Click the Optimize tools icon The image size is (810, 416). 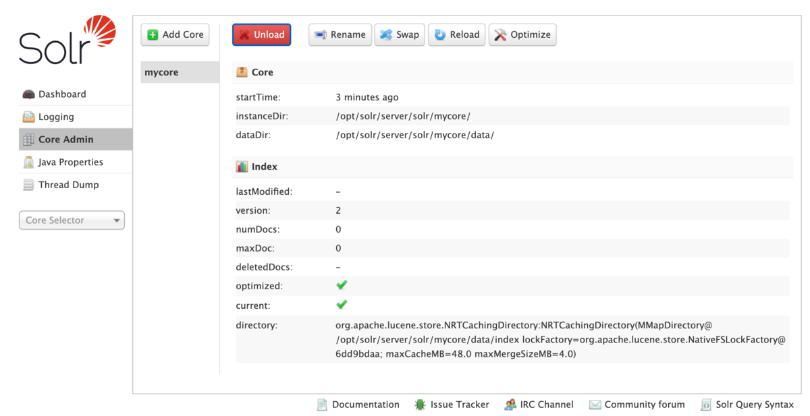(x=500, y=34)
